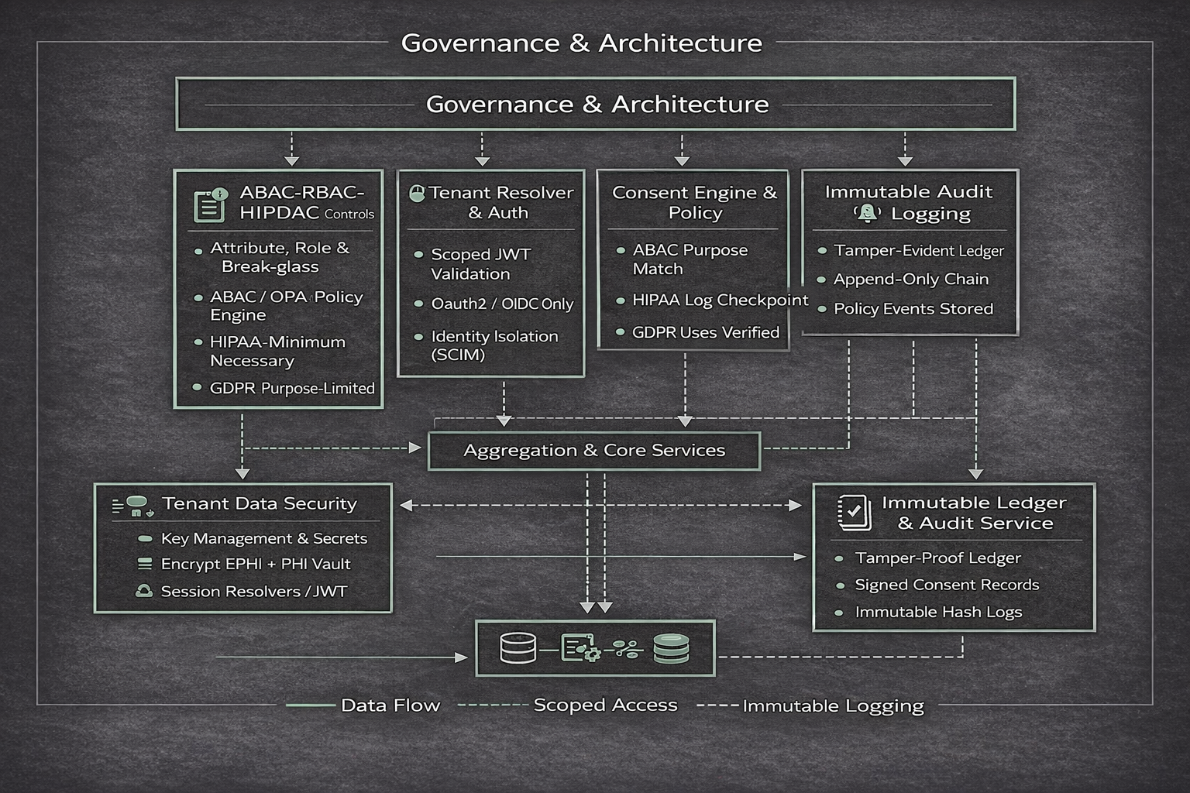Select the Tamper-Evident Ledger bullet item
The height and width of the screenshot is (793, 1190).
(x=918, y=251)
